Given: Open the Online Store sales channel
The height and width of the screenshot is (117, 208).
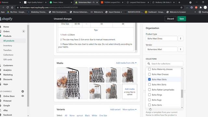Looking at the screenshot, I should (9, 96).
